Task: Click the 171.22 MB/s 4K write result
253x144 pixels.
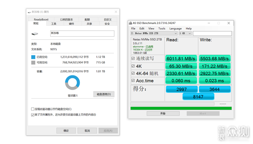Action: click(x=214, y=66)
